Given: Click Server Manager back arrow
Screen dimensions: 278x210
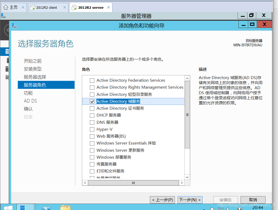Looking at the screenshot, I should (7, 30).
